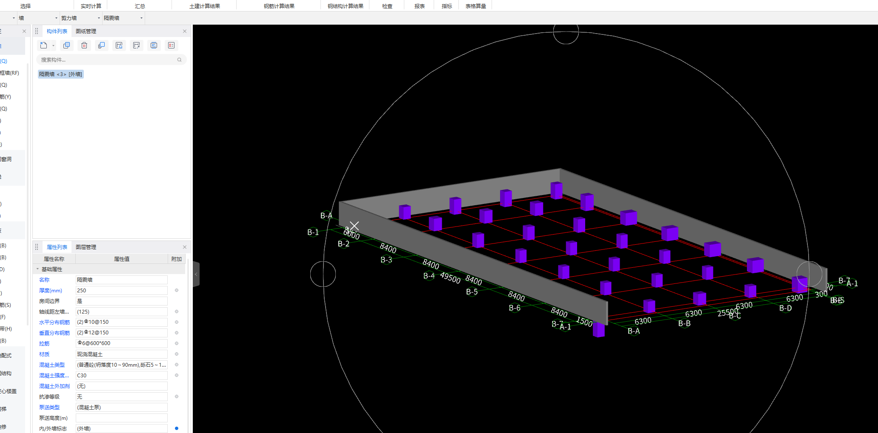
Task: Click the 49500 dimension label in viewport
Action: click(450, 278)
